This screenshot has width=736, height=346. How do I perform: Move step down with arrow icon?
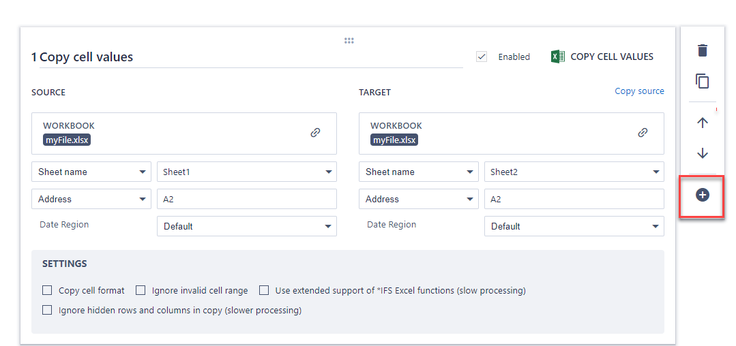(702, 153)
